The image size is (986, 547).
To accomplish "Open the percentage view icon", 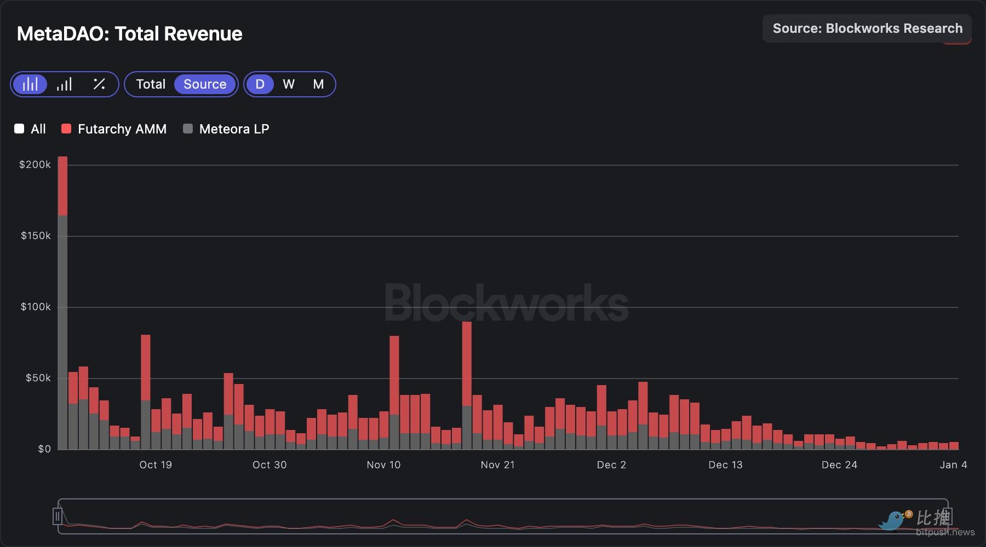I will coord(99,84).
